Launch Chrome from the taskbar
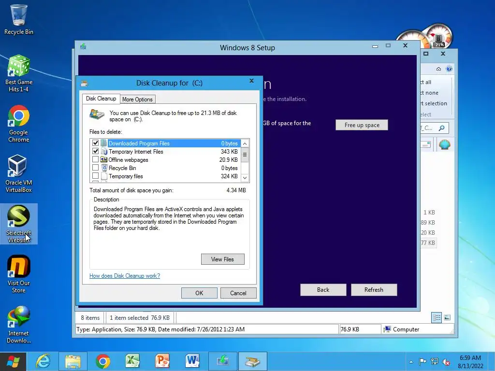Viewport: 495px width, 371px height. (102, 361)
